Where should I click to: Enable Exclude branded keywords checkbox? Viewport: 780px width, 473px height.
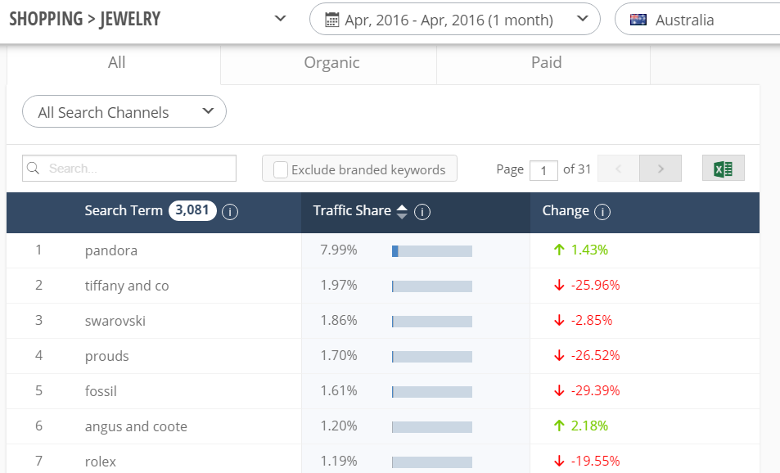tap(281, 169)
